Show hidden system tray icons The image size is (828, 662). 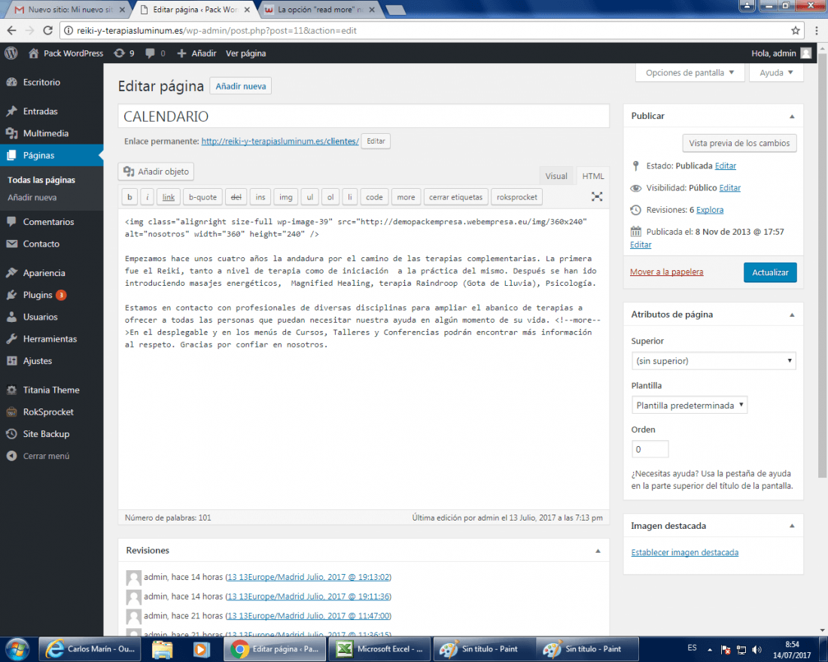710,649
